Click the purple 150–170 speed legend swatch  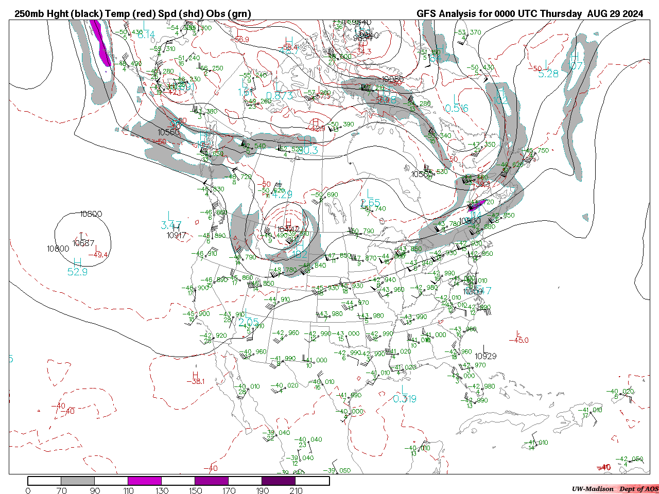pyautogui.click(x=212, y=481)
